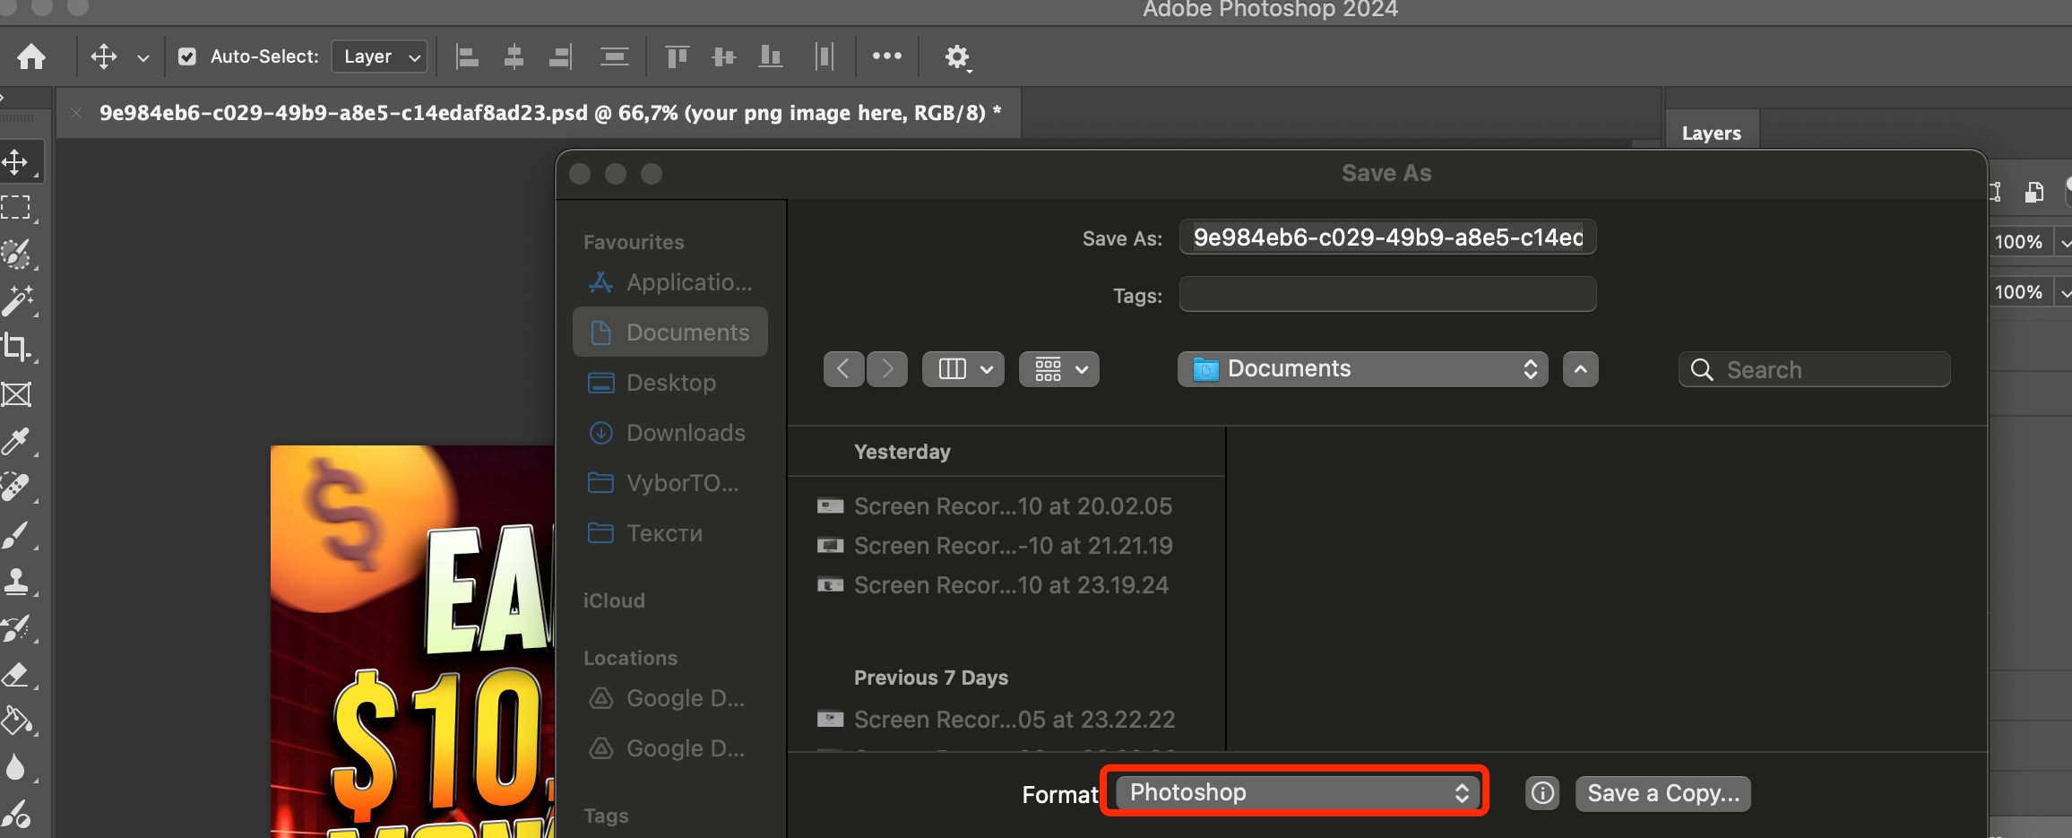Select the Move tool in left toolbar
Viewport: 2072px width, 838px height.
click(x=16, y=162)
